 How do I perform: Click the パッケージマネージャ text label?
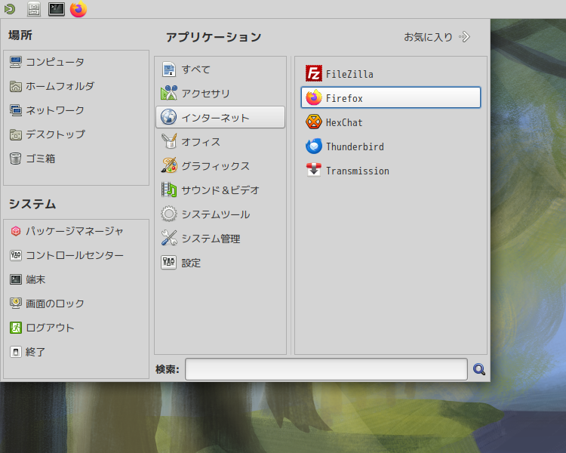click(75, 231)
